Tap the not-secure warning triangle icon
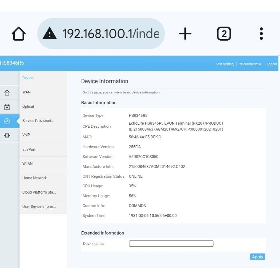Screen dimensions: 280x280 coord(49,34)
